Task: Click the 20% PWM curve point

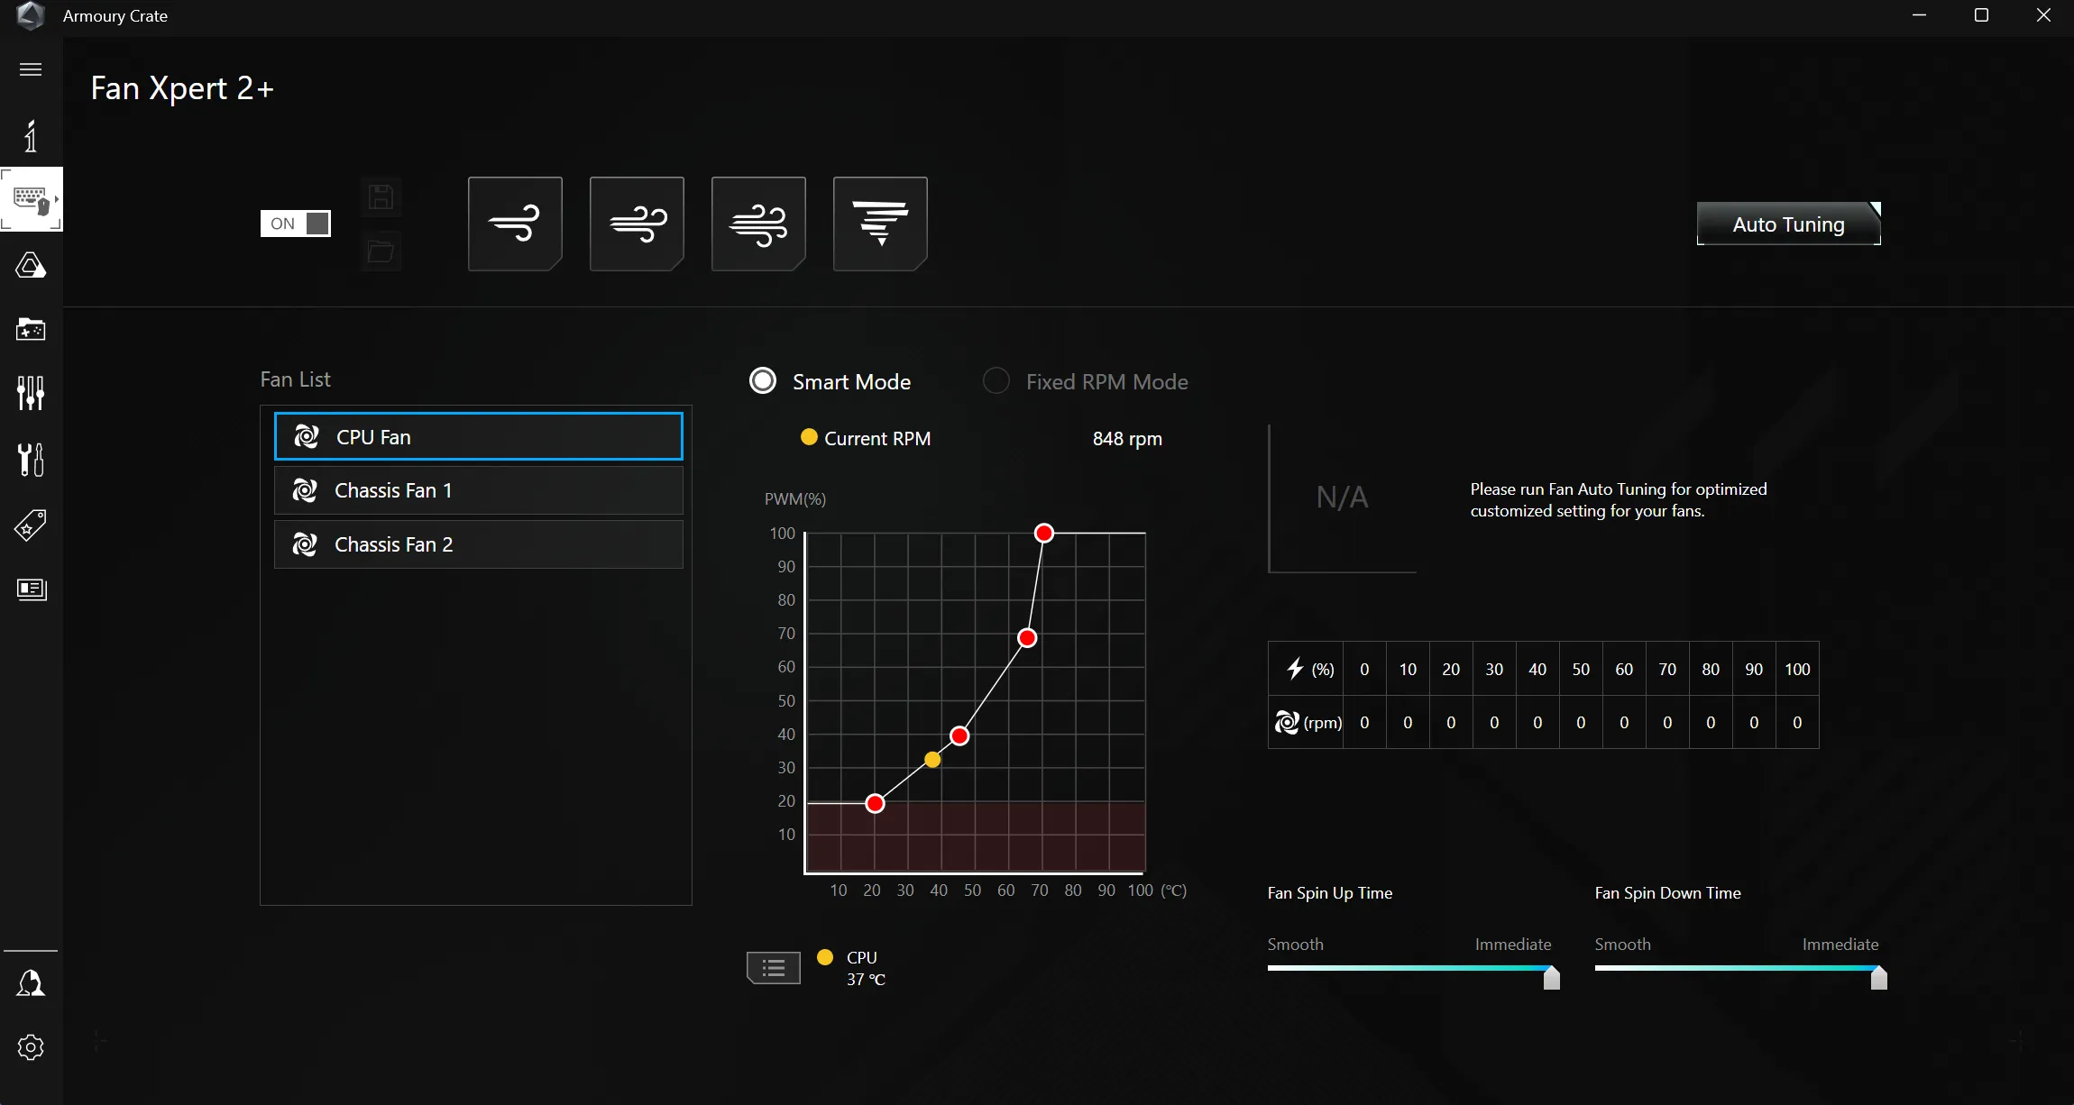Action: tap(875, 803)
